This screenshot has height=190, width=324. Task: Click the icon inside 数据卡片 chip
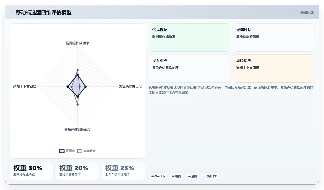click(x=205, y=176)
